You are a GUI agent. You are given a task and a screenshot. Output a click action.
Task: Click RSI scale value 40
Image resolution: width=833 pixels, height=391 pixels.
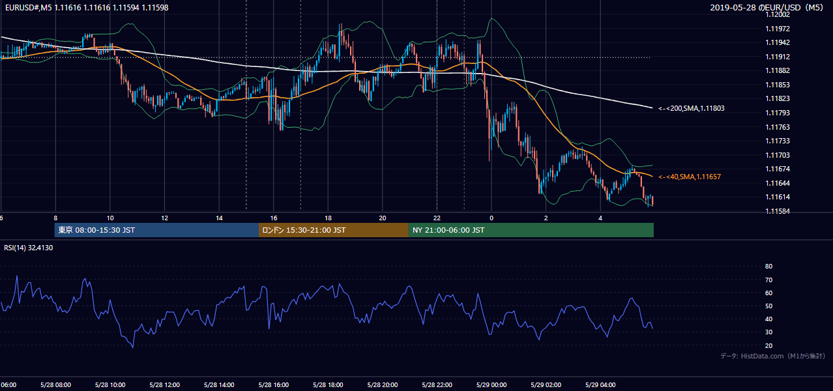tap(768, 319)
